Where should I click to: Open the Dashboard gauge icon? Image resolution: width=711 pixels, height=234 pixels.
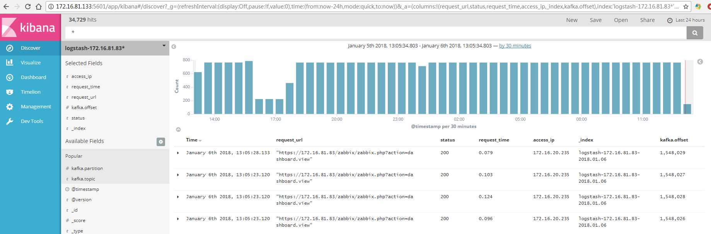tap(10, 77)
